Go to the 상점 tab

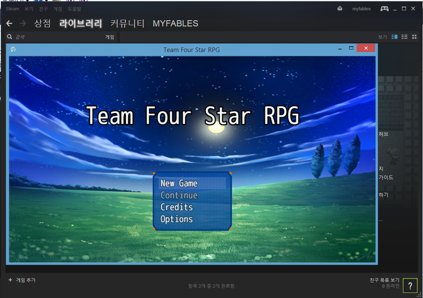click(42, 24)
